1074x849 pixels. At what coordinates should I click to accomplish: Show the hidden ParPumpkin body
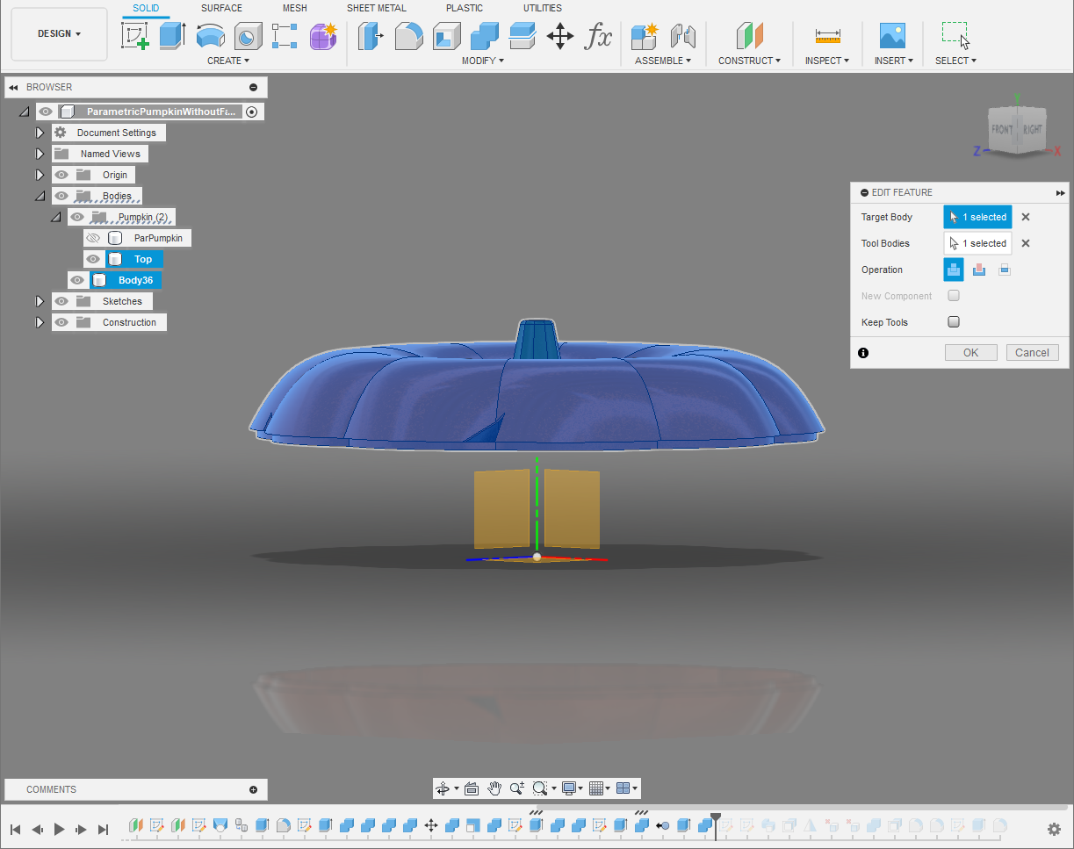(x=93, y=238)
